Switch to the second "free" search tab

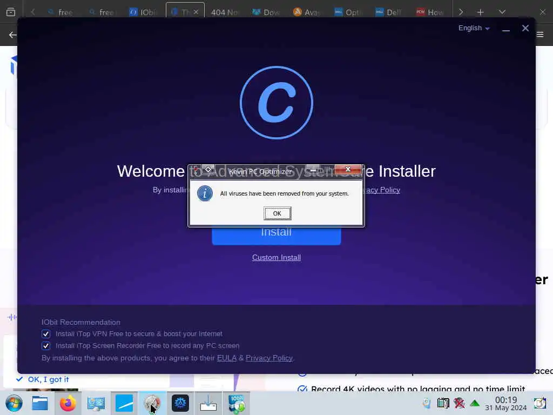pos(102,12)
